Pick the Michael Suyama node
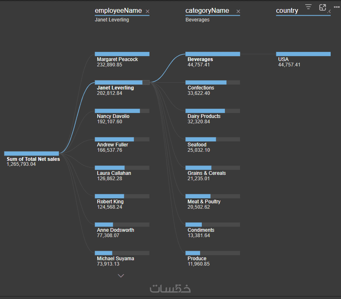Screen dimensions: 341x299 click(x=122, y=253)
